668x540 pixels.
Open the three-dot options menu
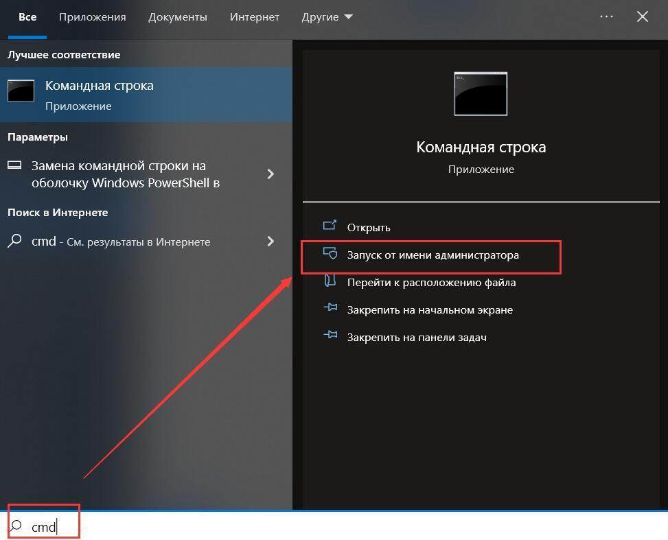[x=606, y=16]
